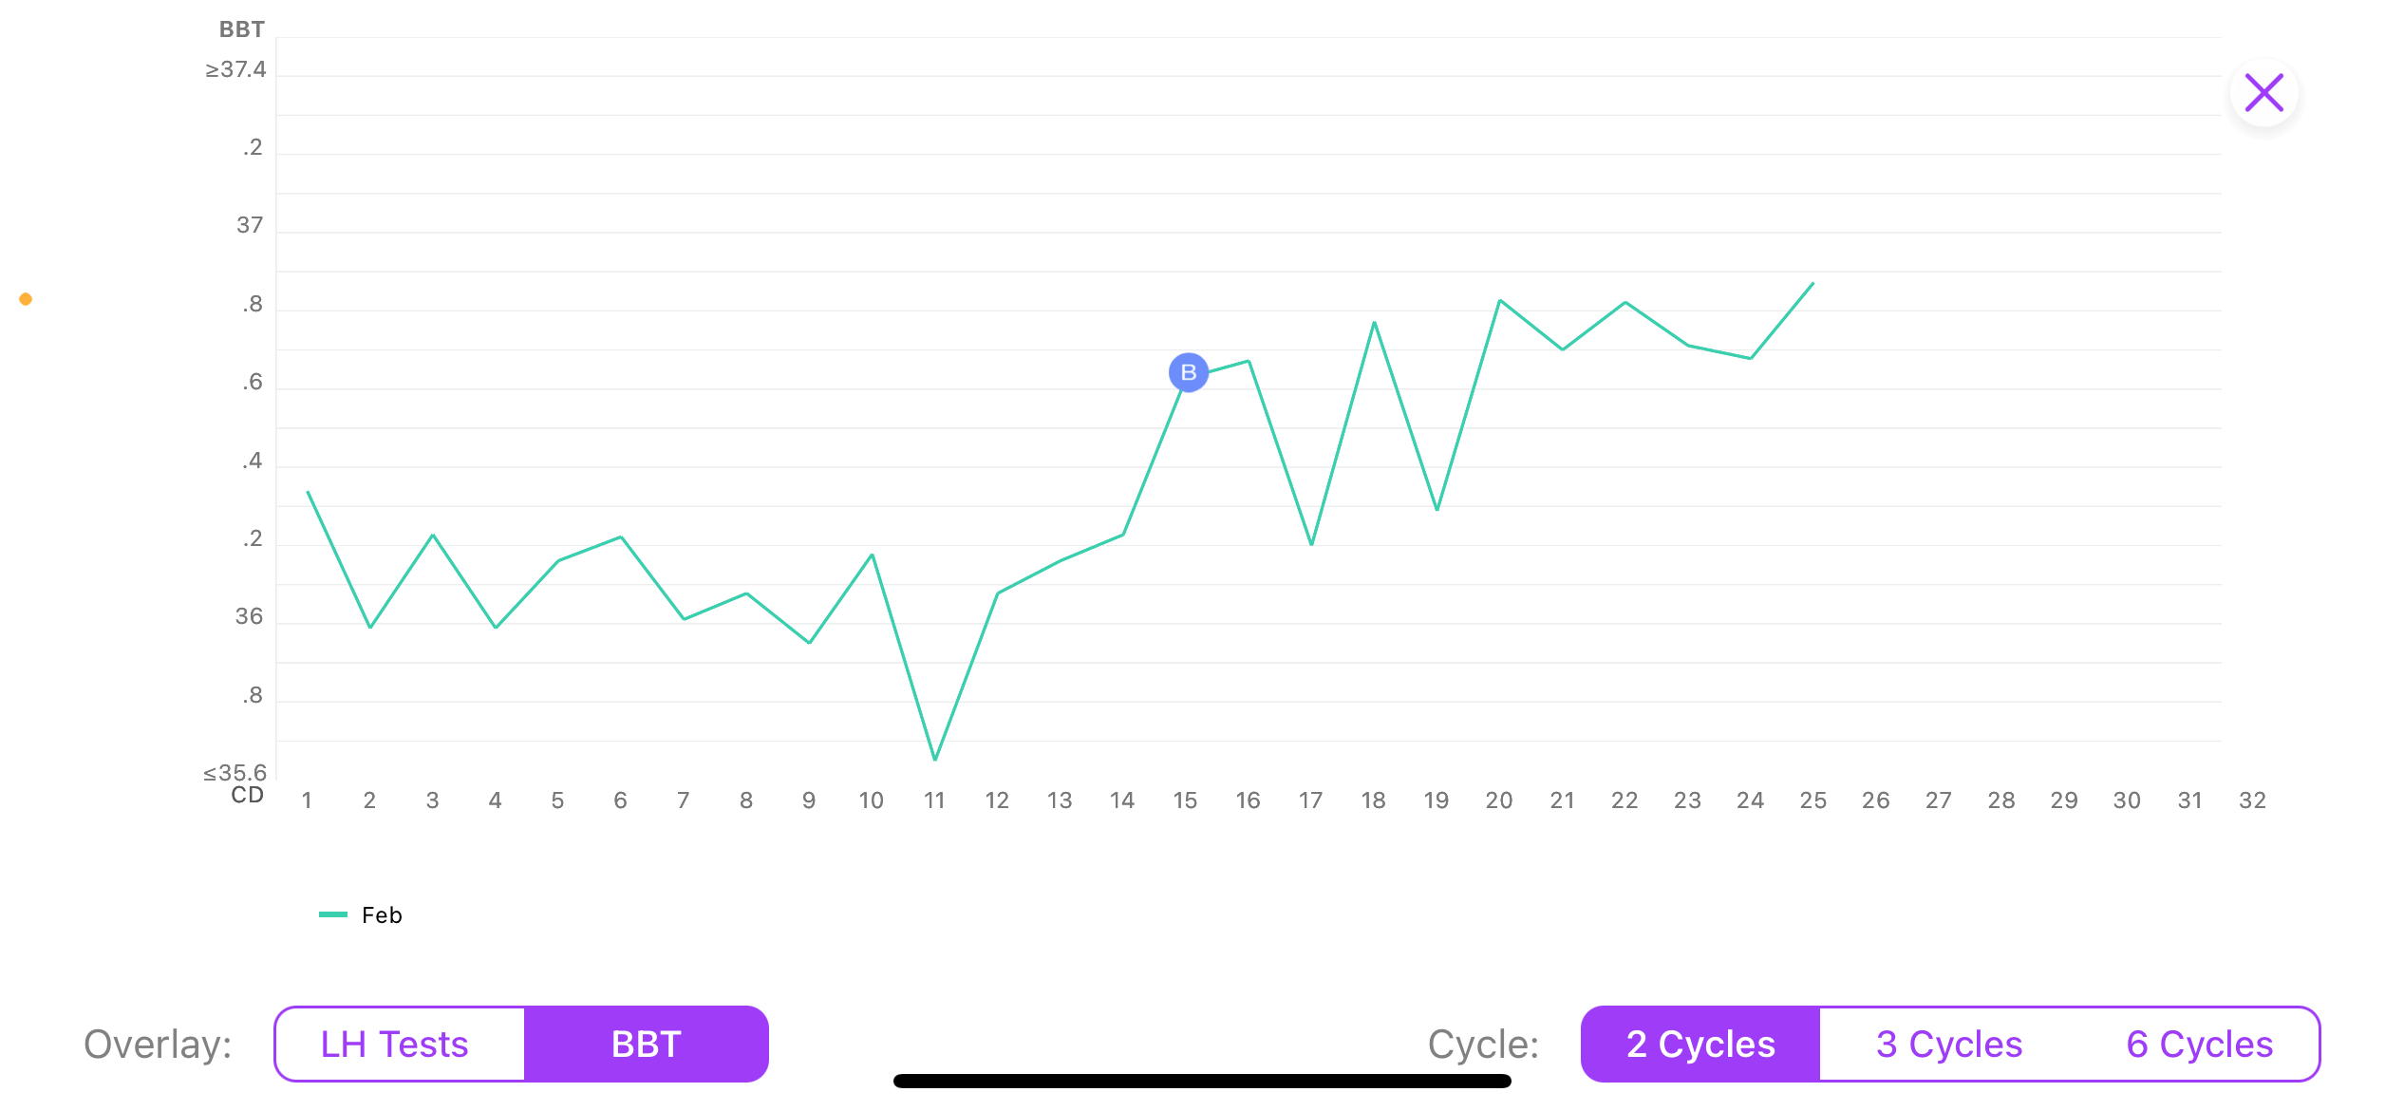Show 2 Cycles on the chart
Viewport: 2404px width, 1111px height.
click(1700, 1044)
